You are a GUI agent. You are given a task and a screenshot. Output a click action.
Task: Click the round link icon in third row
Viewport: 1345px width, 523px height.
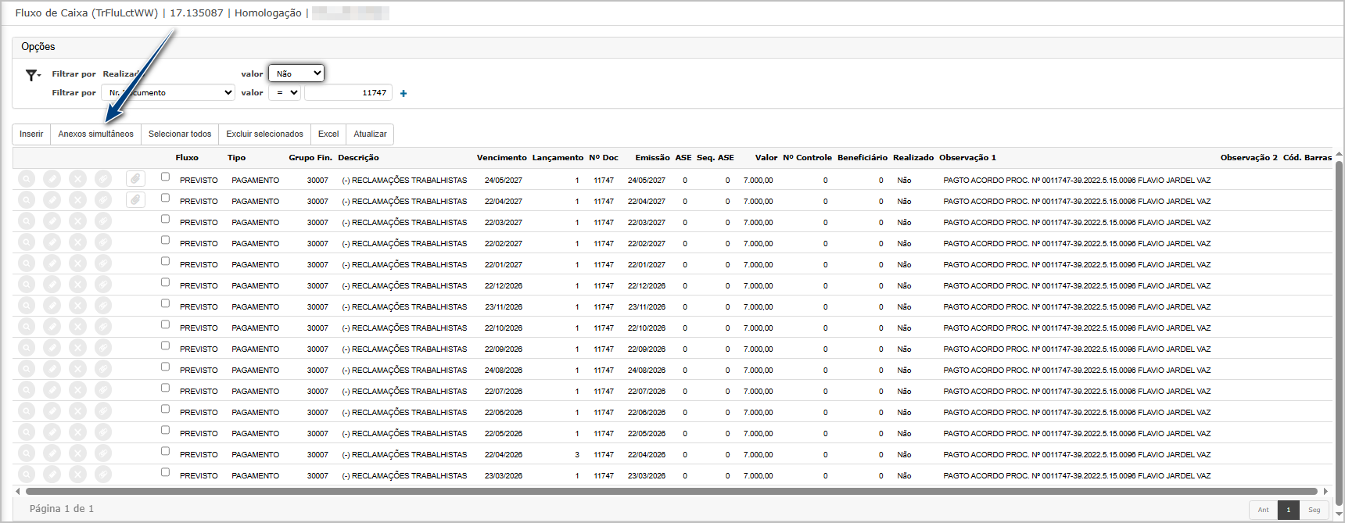[103, 221]
